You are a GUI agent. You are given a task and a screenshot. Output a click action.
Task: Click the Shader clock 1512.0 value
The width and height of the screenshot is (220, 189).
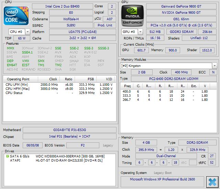click(207, 50)
